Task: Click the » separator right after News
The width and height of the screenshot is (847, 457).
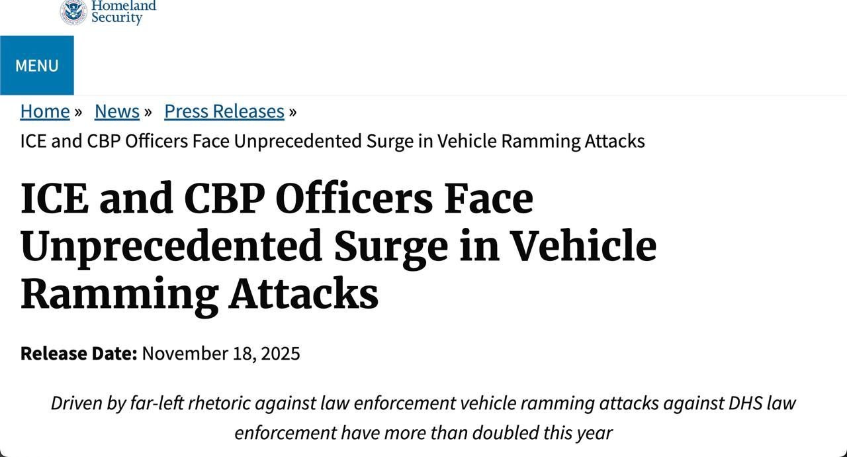Action: [148, 112]
